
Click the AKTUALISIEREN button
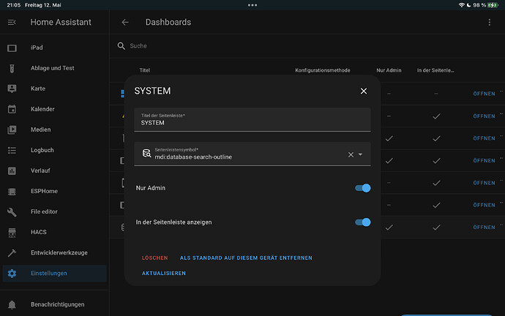point(164,273)
